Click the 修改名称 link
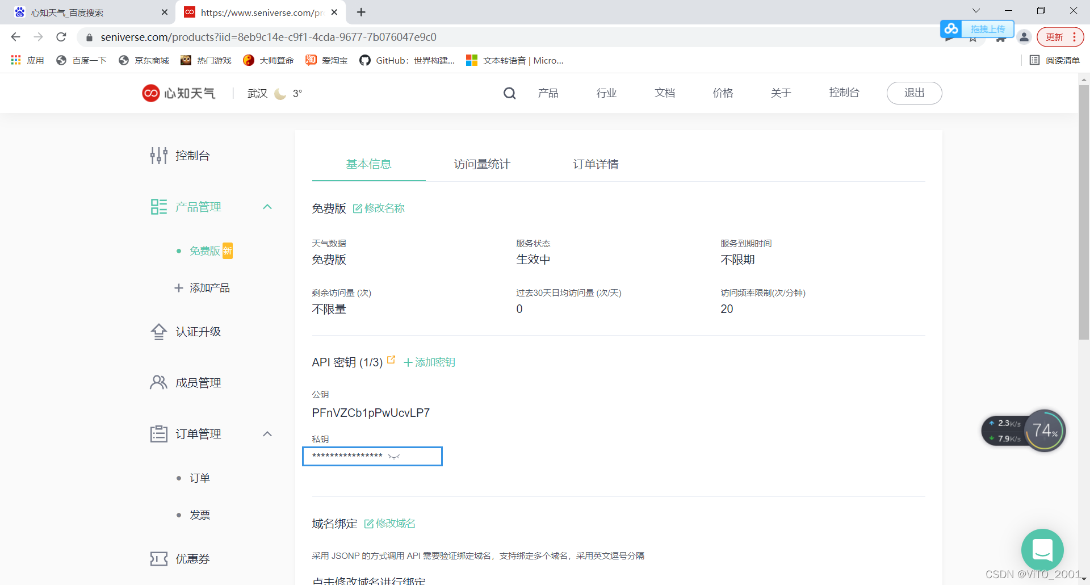The image size is (1090, 585). (384, 208)
